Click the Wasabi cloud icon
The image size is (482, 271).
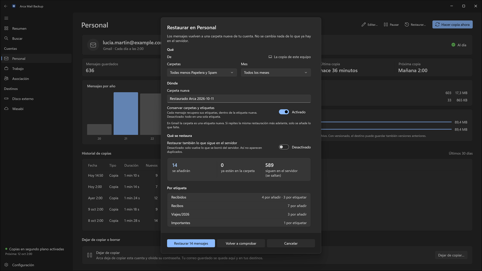[x=6, y=109]
